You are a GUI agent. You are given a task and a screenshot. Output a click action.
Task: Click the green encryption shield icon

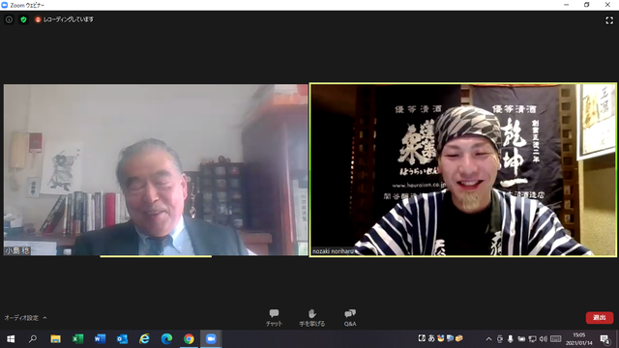(23, 19)
